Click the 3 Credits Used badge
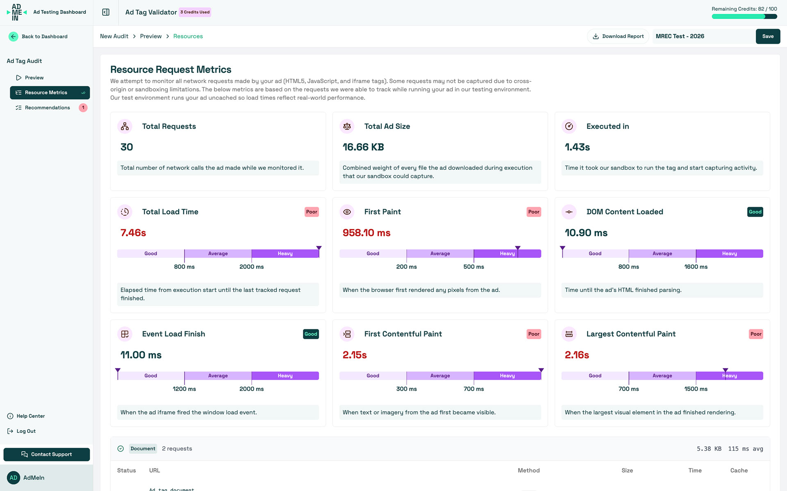 [195, 12]
